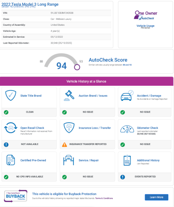Click the Insurance Loss shield icon
This screenshot has height=207, width=174.
coord(69,128)
